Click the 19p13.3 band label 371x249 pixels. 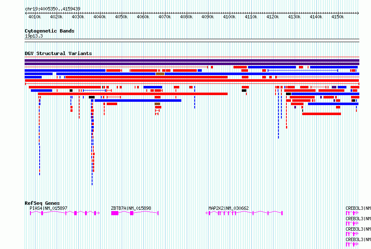[34, 36]
